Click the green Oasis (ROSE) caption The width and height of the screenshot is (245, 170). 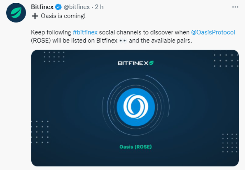click(136, 147)
